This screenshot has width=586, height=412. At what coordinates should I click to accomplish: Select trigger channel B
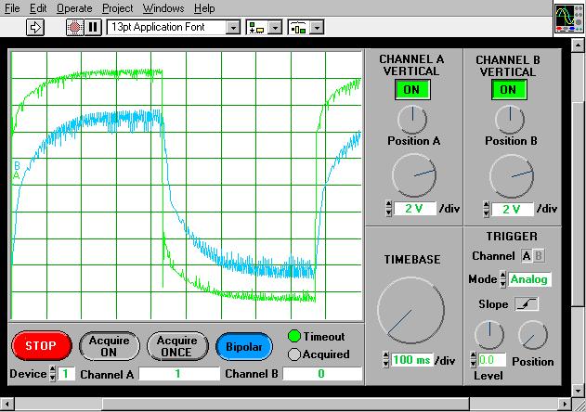tap(539, 256)
